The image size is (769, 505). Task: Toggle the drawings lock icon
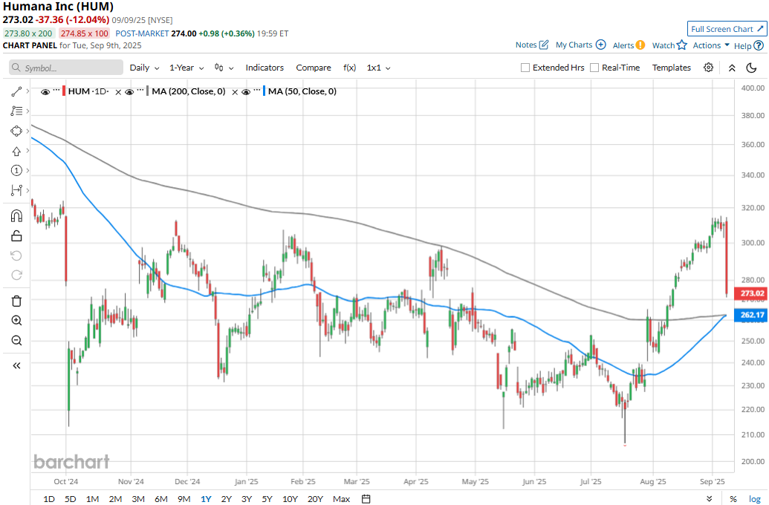pyautogui.click(x=16, y=236)
